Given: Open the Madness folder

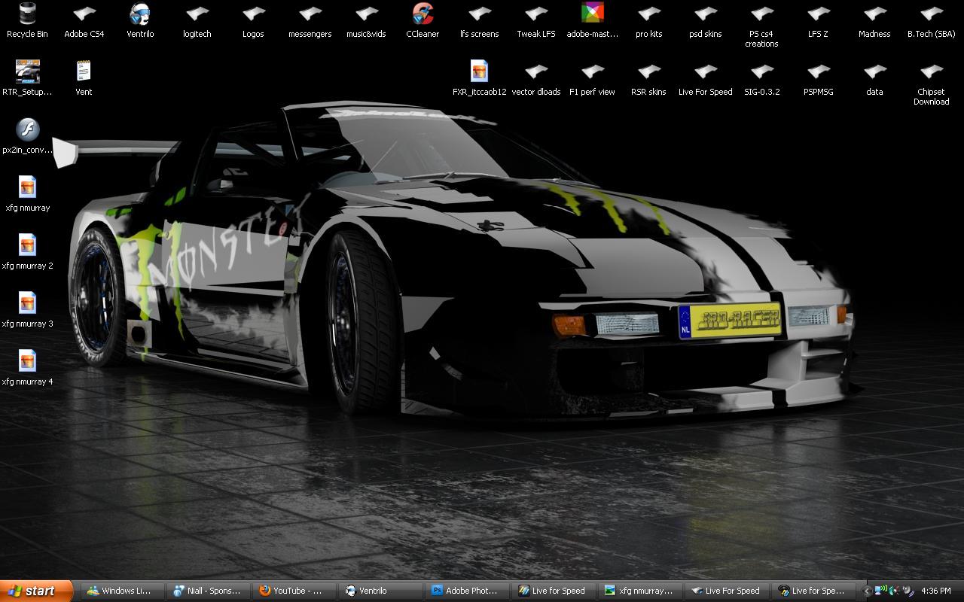Looking at the screenshot, I should [x=874, y=20].
